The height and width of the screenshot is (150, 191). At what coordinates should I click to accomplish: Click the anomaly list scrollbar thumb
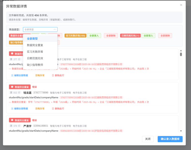click(x=181, y=54)
